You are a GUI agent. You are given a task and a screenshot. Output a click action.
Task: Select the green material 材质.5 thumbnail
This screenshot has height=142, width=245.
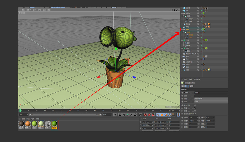click(x=54, y=124)
